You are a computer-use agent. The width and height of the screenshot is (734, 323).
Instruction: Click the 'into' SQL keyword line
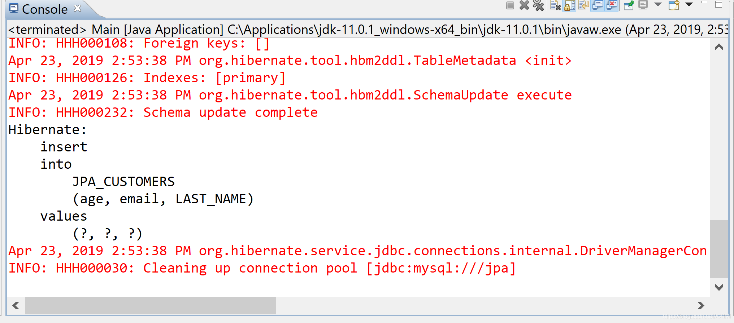(56, 164)
